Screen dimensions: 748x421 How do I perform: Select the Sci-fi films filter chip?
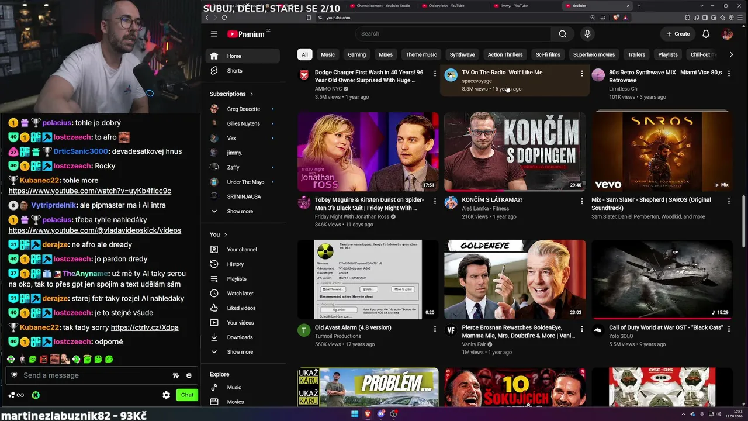click(x=548, y=54)
